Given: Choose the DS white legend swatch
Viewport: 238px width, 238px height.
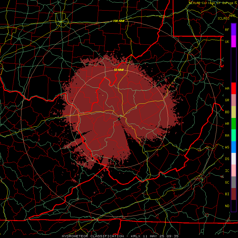Looking at the screenshot, I should click(234, 159).
